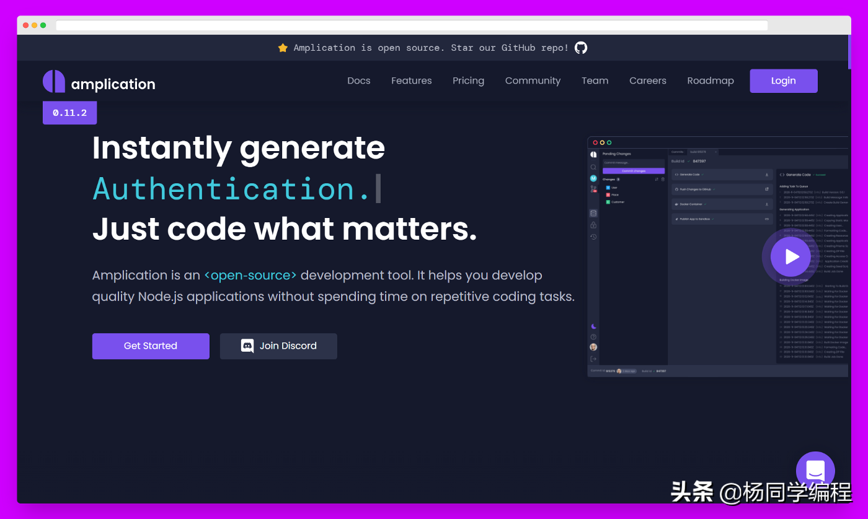Viewport: 868px width, 519px height.
Task: Navigate to the Team page
Action: [x=595, y=81]
